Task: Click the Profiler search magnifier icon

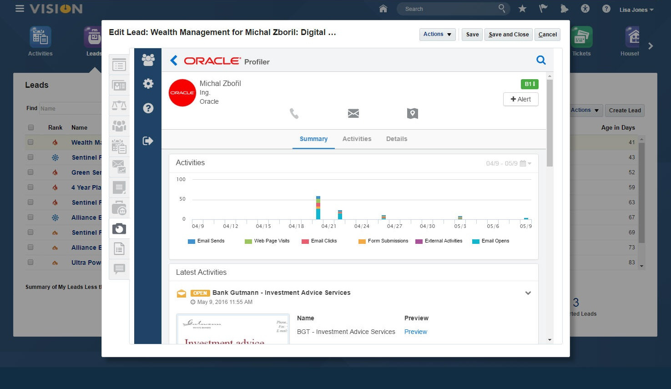Action: tap(541, 60)
